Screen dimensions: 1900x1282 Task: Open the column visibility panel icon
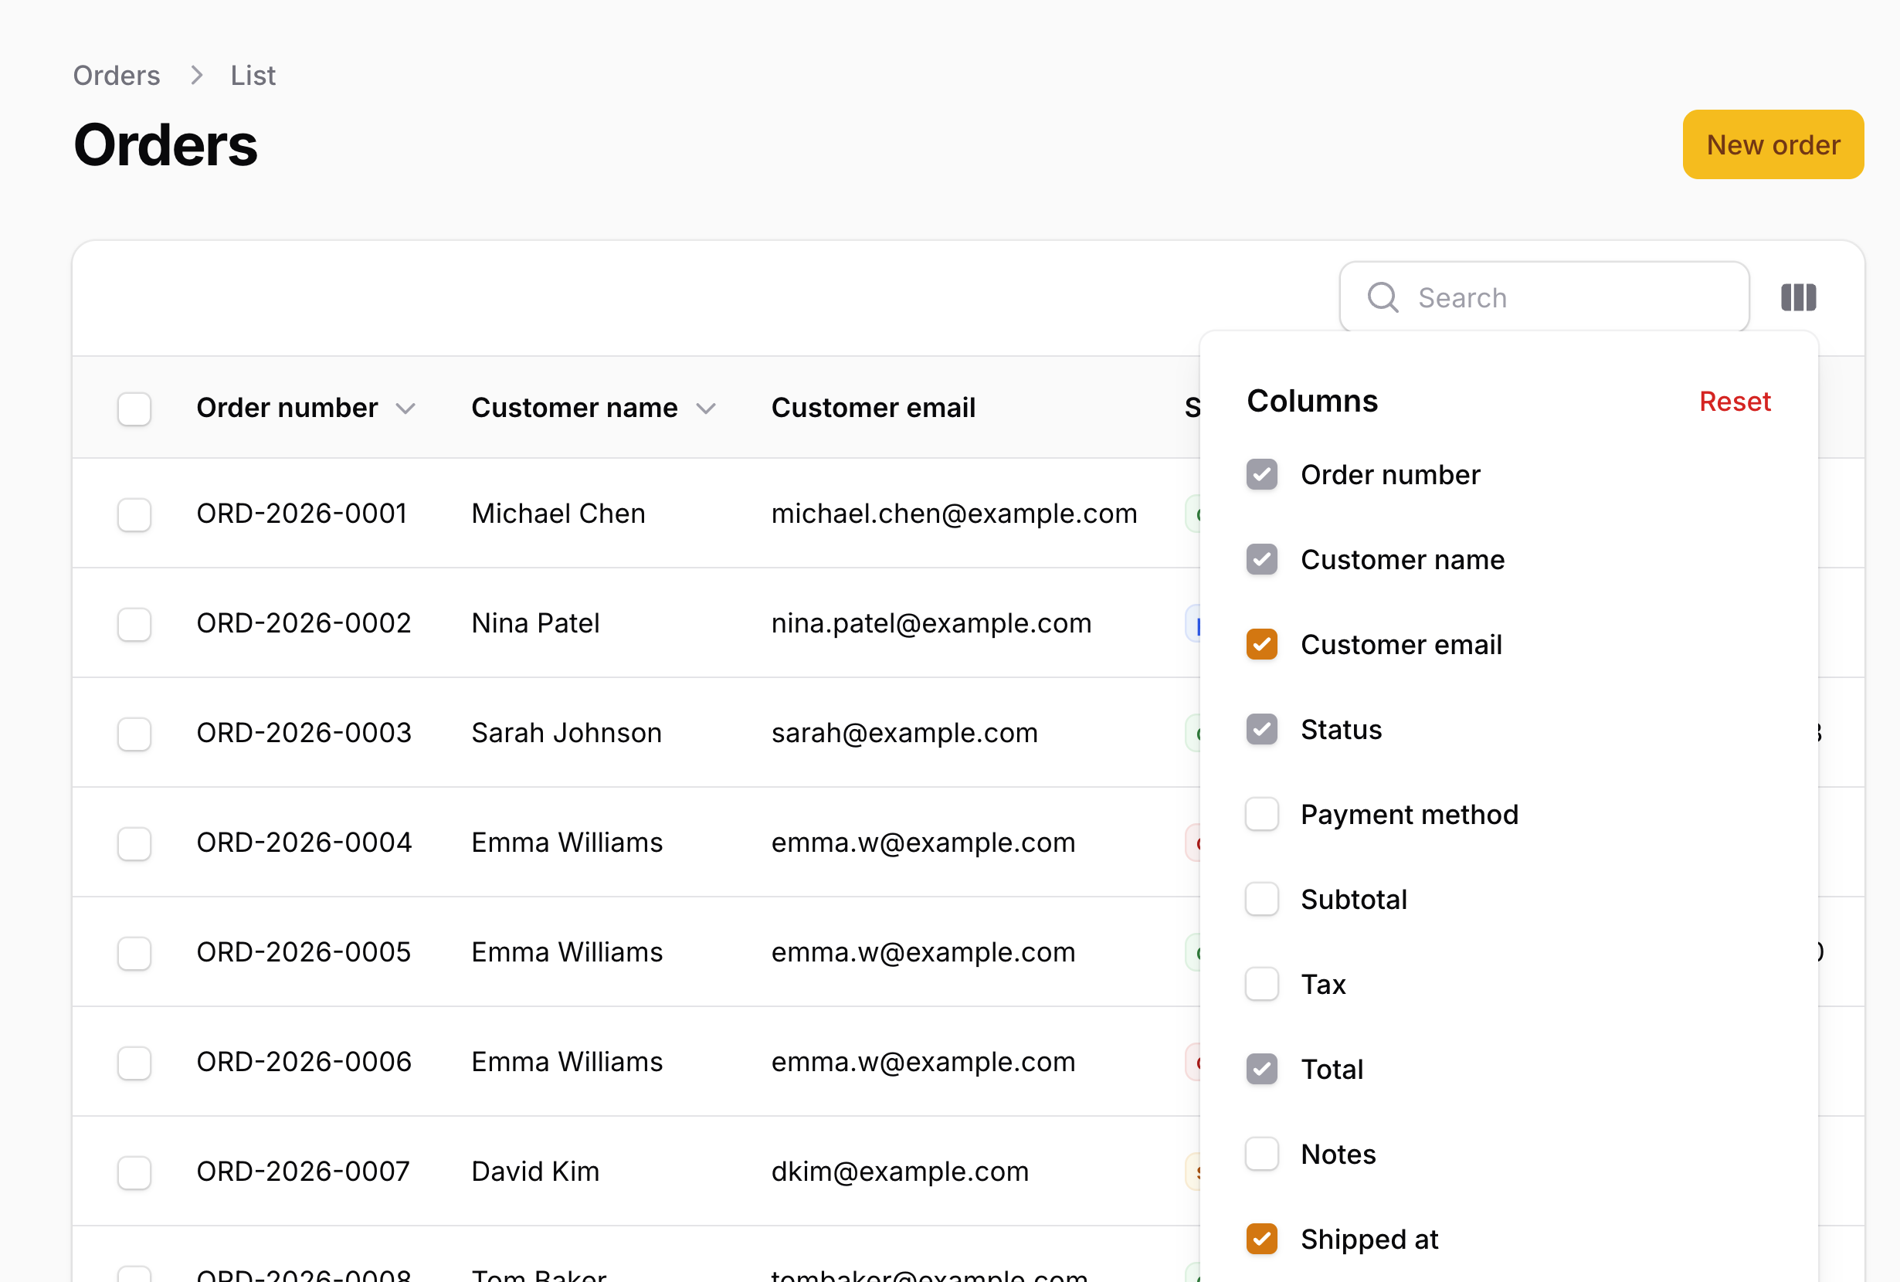point(1798,297)
